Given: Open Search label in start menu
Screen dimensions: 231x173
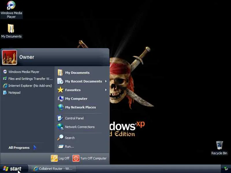Looking at the screenshot, I should (70, 138).
